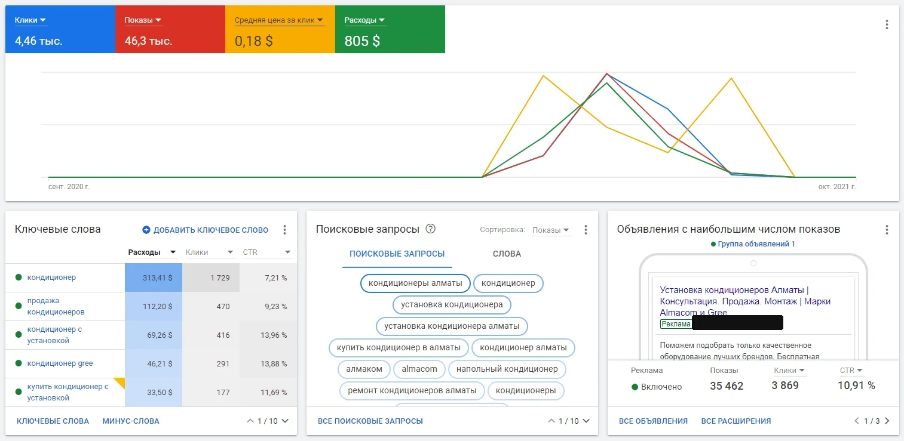
Task: Select the almacom search query chip
Action: pos(419,369)
